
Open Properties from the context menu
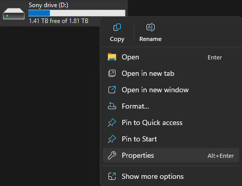171,155
